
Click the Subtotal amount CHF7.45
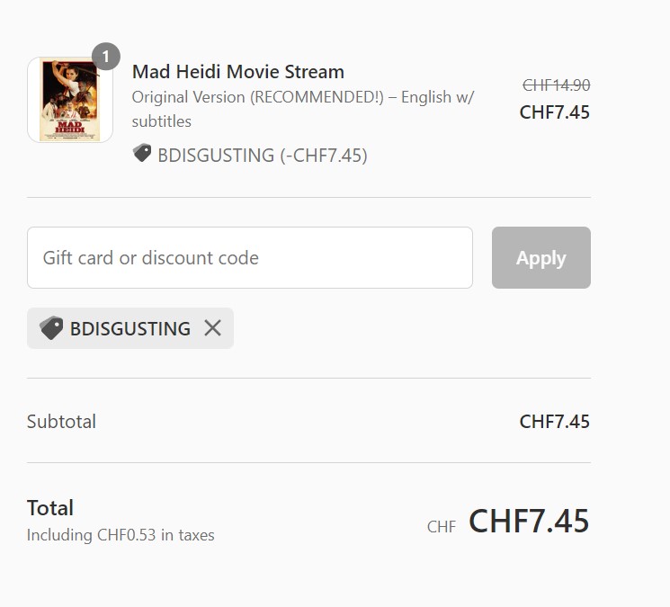click(x=555, y=422)
